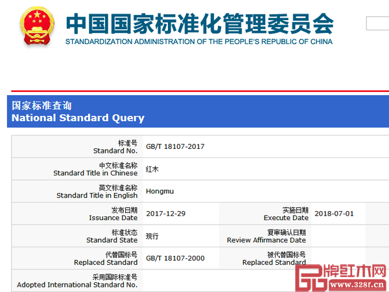389x292 pixels.
Task: Click the Standardization Administration English subtitle
Action: click(x=198, y=41)
